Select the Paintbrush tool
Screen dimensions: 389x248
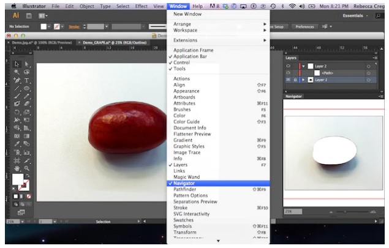tap(17, 96)
